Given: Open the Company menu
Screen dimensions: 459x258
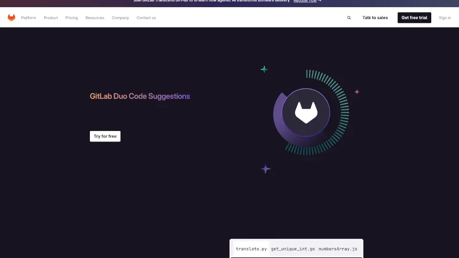Looking at the screenshot, I should click(120, 18).
